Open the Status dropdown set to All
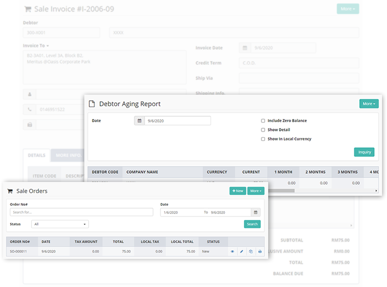Viewport: 387px width, 287px height. point(60,224)
